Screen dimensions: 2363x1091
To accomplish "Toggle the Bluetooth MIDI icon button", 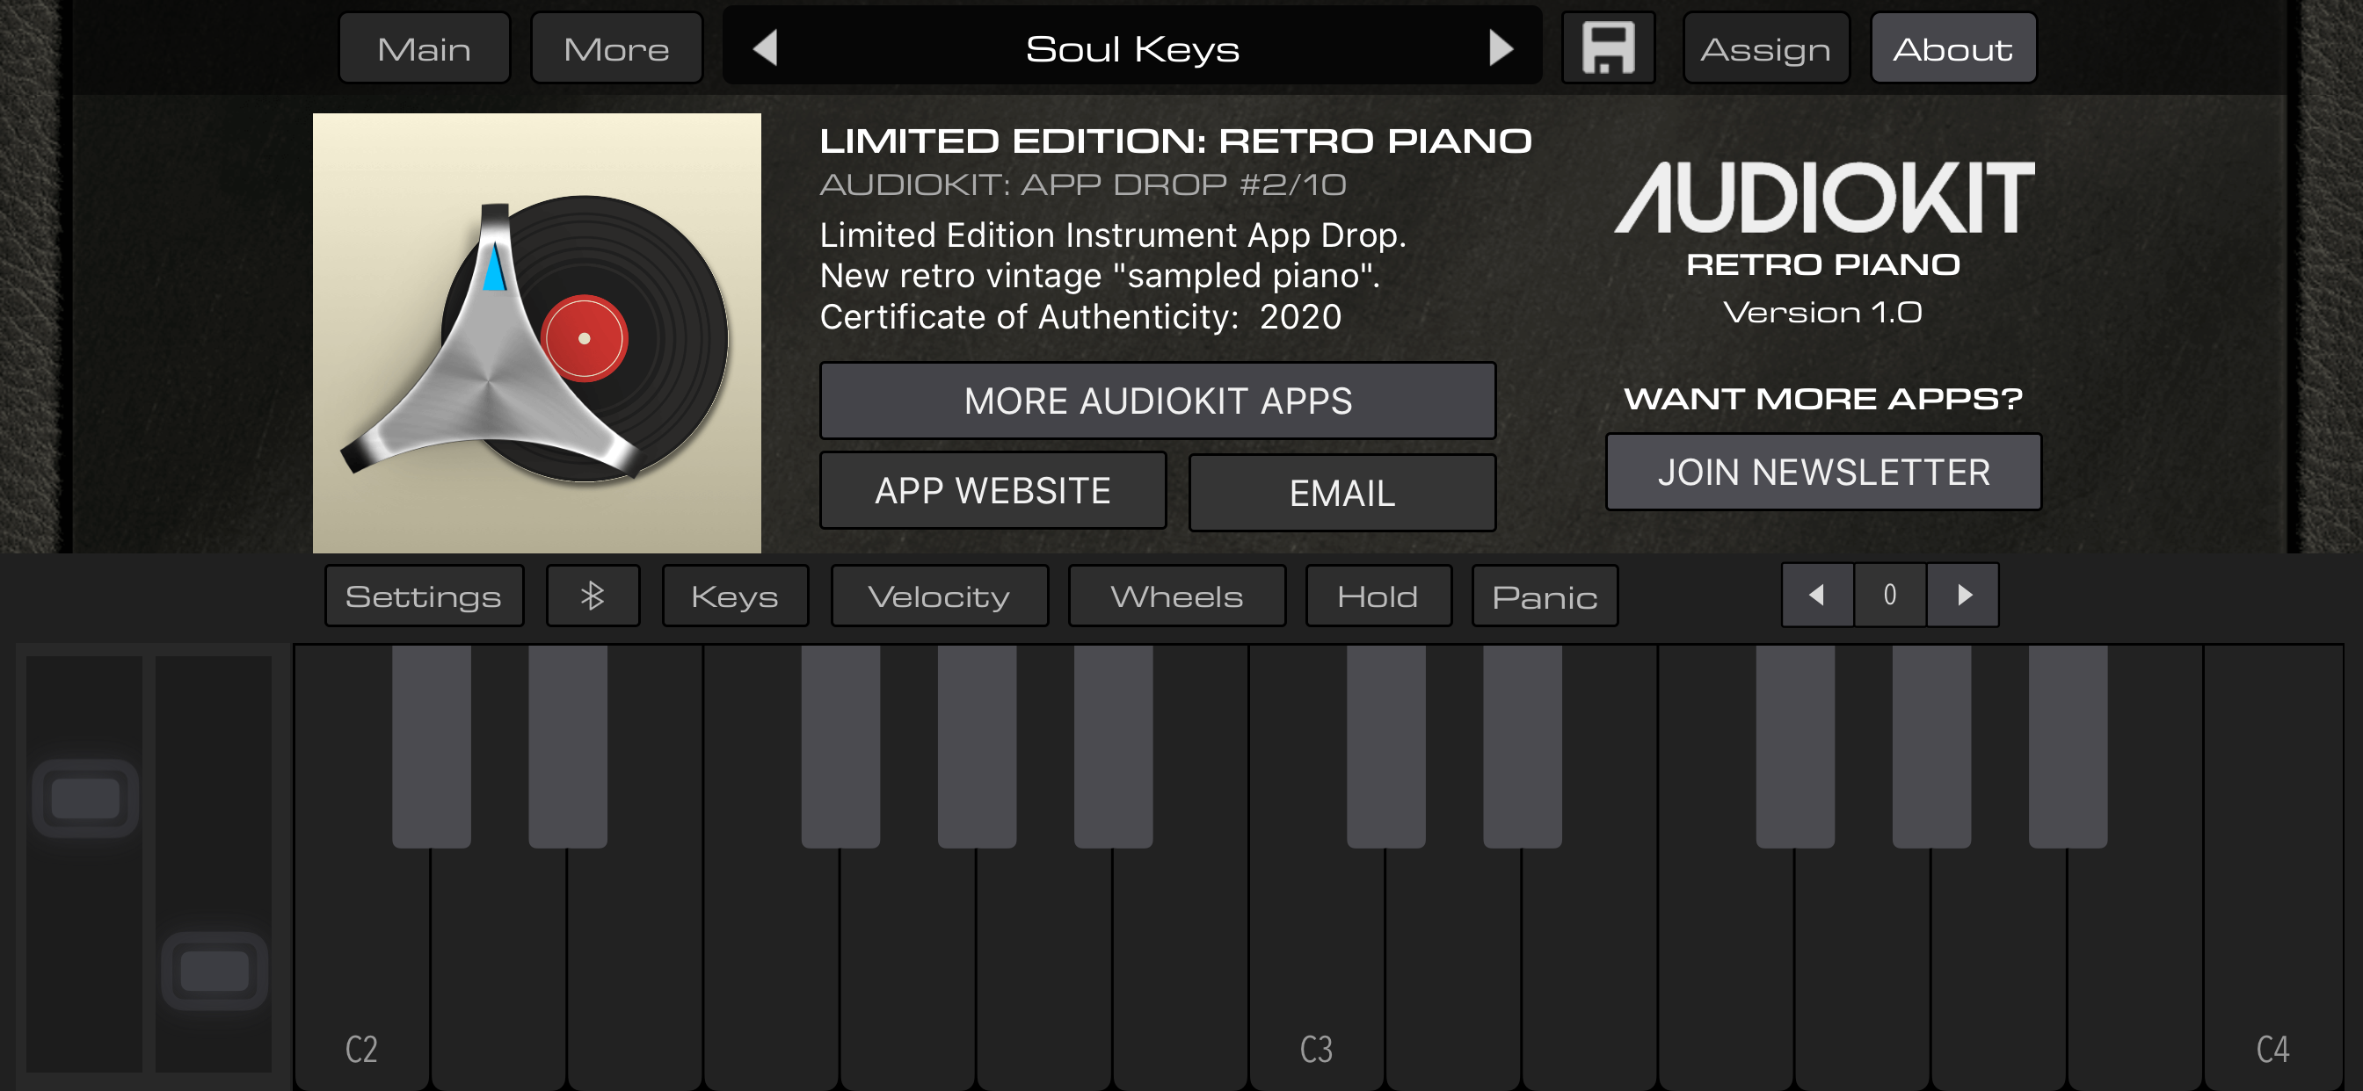I will (x=593, y=596).
